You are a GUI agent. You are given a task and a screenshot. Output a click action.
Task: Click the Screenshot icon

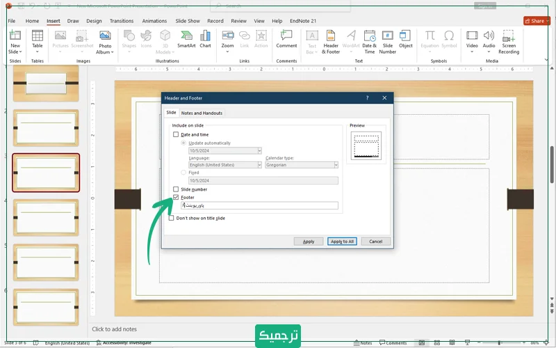tap(82, 35)
